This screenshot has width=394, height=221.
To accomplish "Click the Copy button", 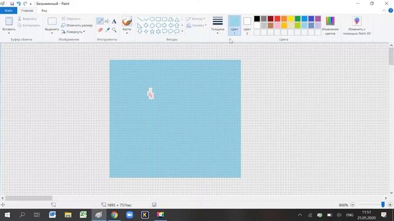I will [29, 25].
